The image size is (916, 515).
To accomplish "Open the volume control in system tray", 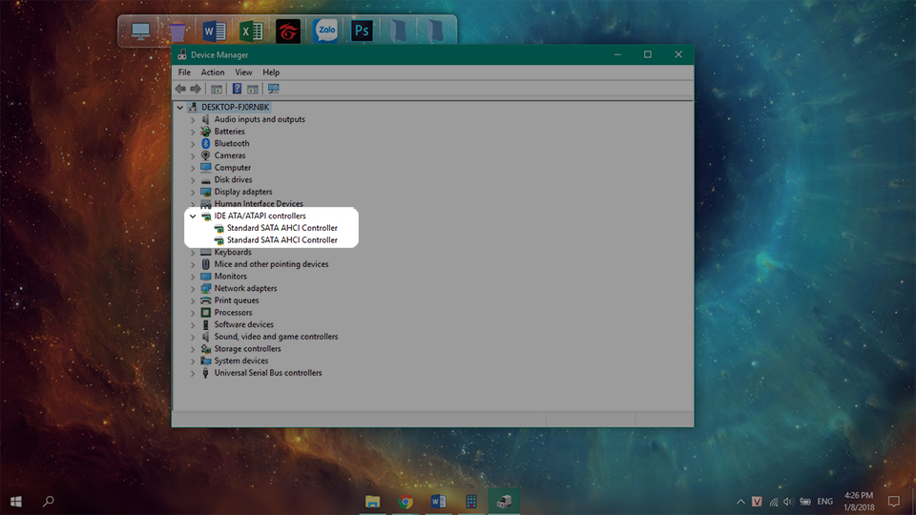I will tap(789, 502).
